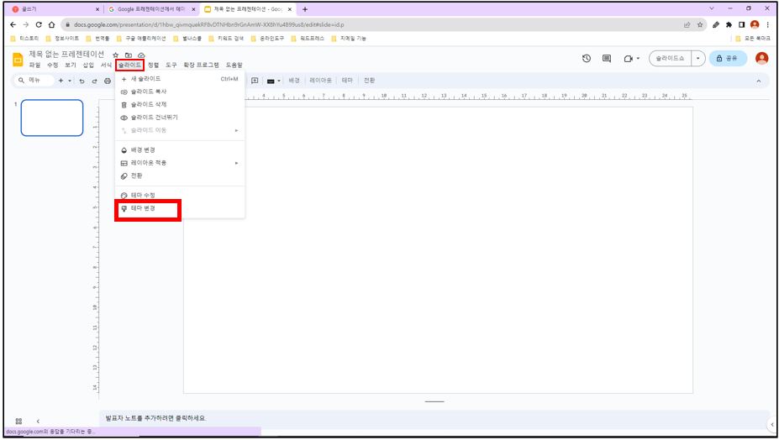Open the Meet camera dropdown arrow
The width and height of the screenshot is (779, 440).
[638, 59]
